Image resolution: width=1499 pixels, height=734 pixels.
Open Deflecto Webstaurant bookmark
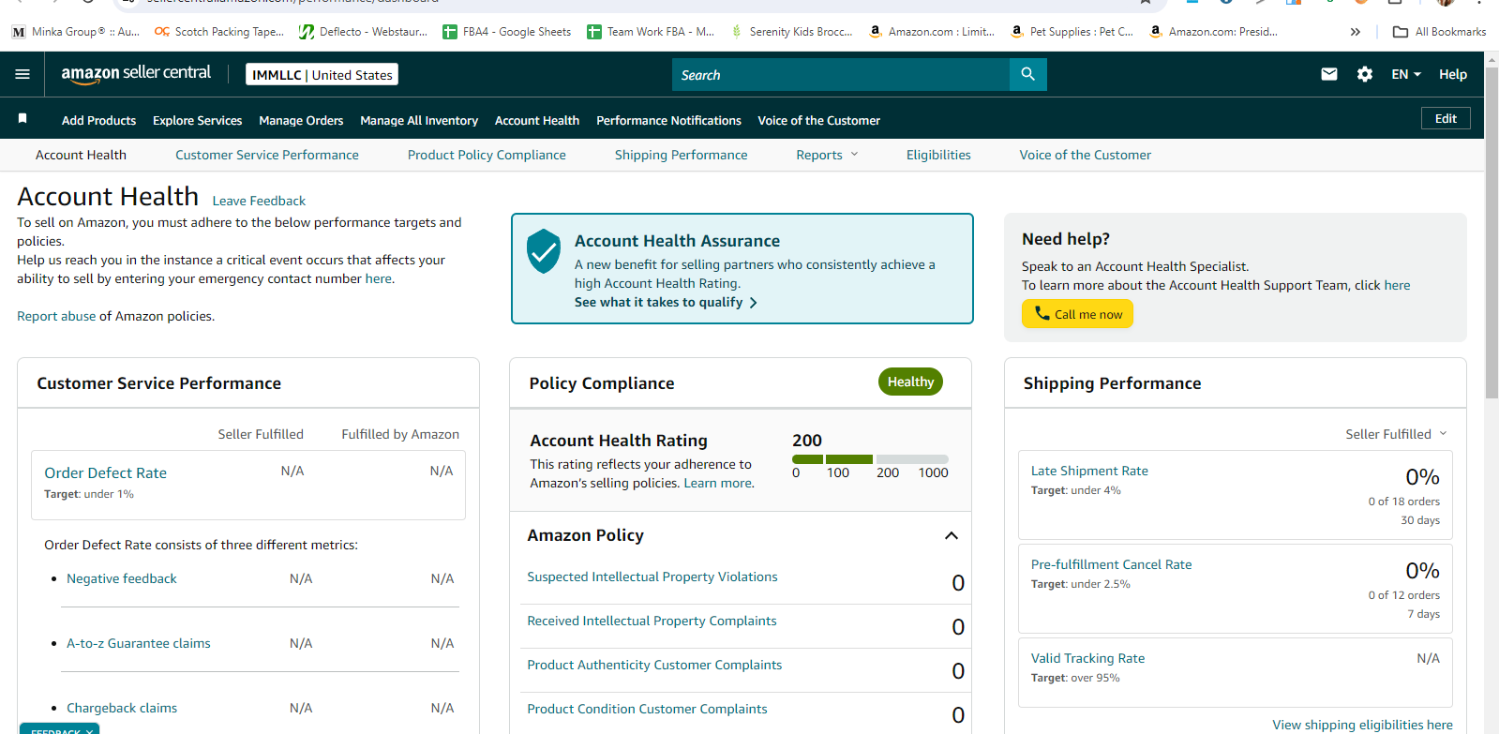[x=363, y=31]
